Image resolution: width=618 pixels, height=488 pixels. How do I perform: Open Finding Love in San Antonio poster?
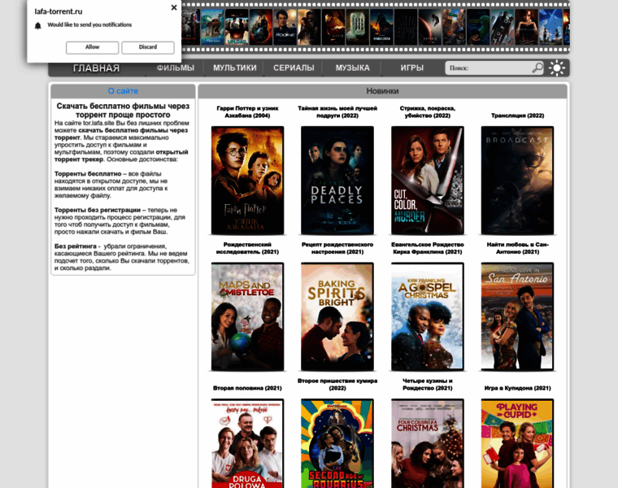(x=517, y=317)
